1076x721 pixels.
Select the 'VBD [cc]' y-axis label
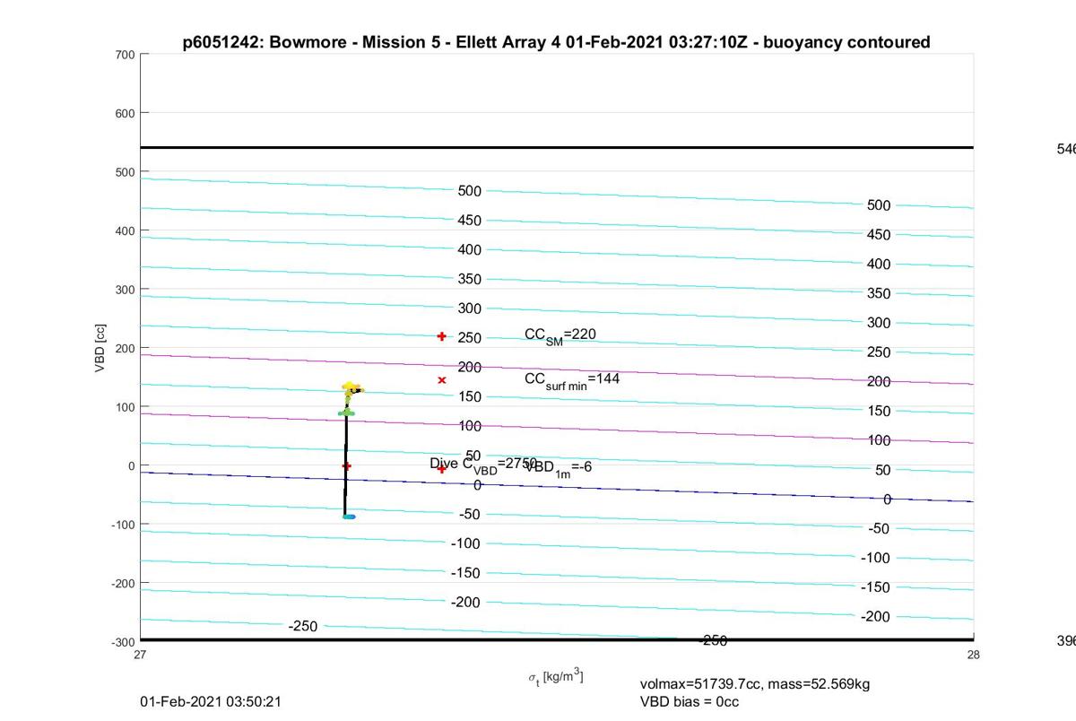(101, 347)
